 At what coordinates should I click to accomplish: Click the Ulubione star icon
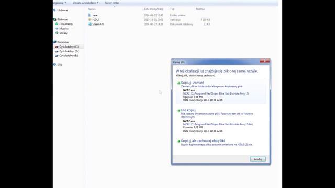tap(54, 10)
